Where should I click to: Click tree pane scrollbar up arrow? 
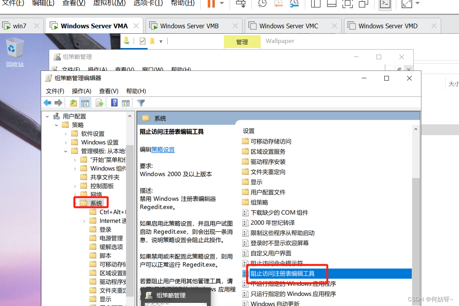(x=130, y=116)
